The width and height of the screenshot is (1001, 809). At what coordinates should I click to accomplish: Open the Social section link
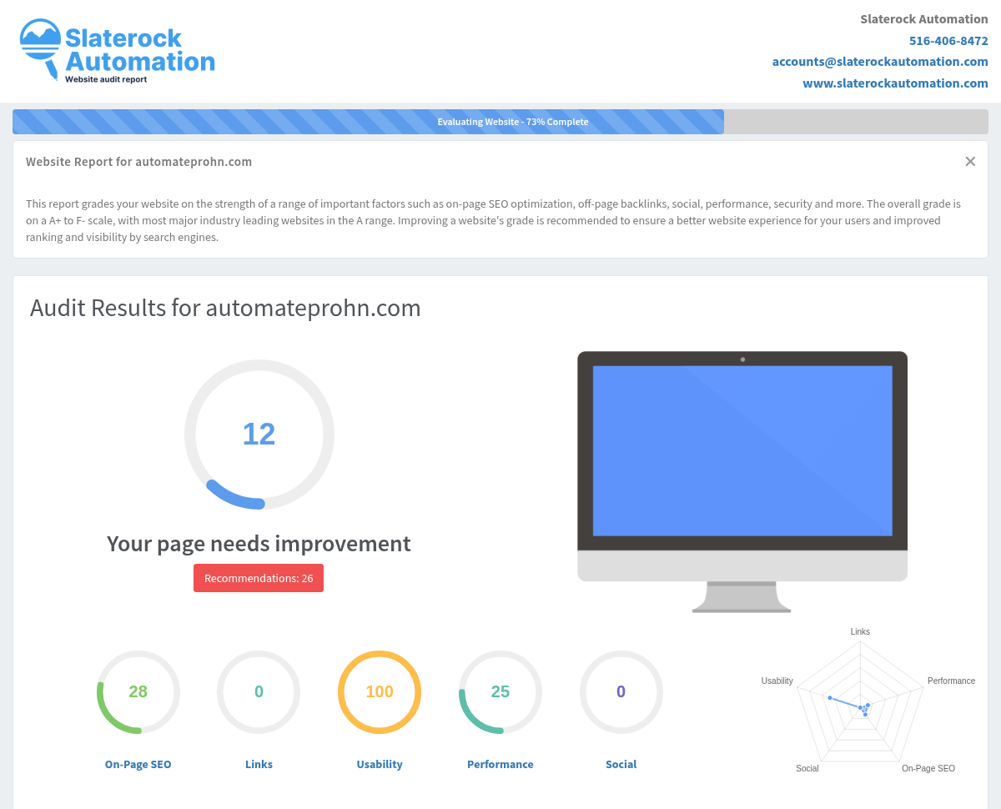(621, 764)
